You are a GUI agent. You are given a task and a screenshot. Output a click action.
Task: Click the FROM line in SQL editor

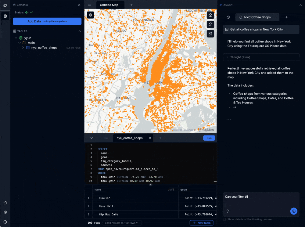click(x=128, y=169)
